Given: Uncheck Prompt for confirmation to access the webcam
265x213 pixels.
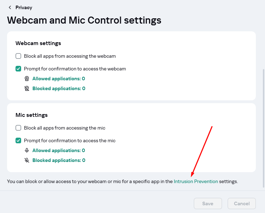Looking at the screenshot, I should tap(18, 69).
